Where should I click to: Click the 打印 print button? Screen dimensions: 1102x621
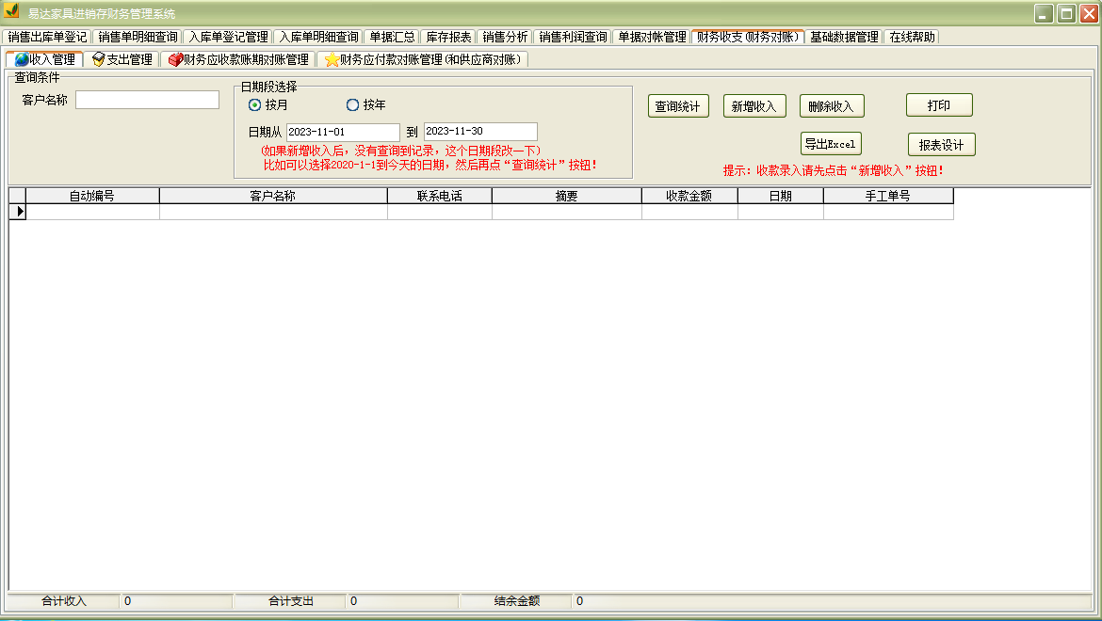tap(939, 105)
